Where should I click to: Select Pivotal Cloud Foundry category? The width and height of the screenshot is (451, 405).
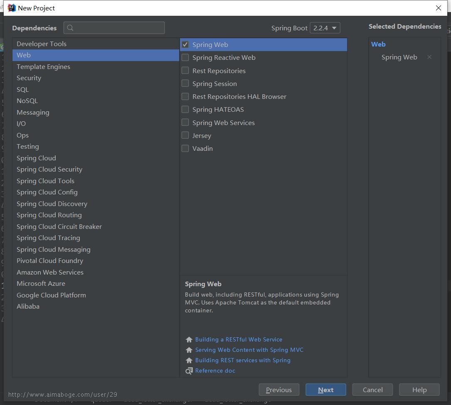(x=96, y=261)
